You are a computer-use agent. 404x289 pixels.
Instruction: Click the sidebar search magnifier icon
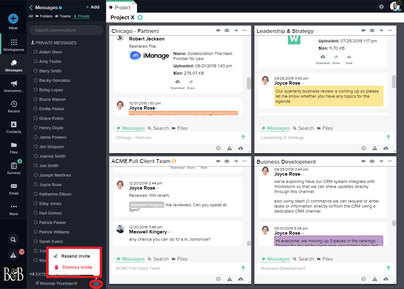13,239
